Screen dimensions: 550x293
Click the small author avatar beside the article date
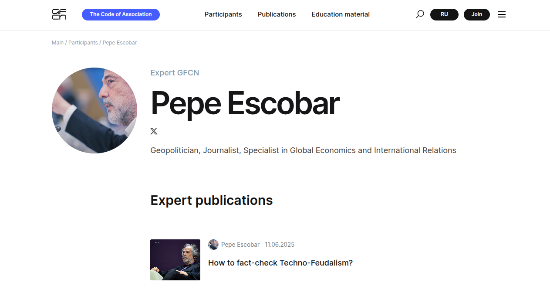click(213, 245)
